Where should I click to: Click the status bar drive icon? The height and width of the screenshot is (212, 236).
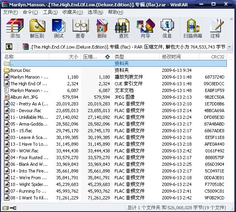point(6,208)
